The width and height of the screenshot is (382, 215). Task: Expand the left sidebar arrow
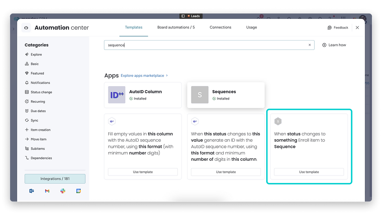click(13, 29)
